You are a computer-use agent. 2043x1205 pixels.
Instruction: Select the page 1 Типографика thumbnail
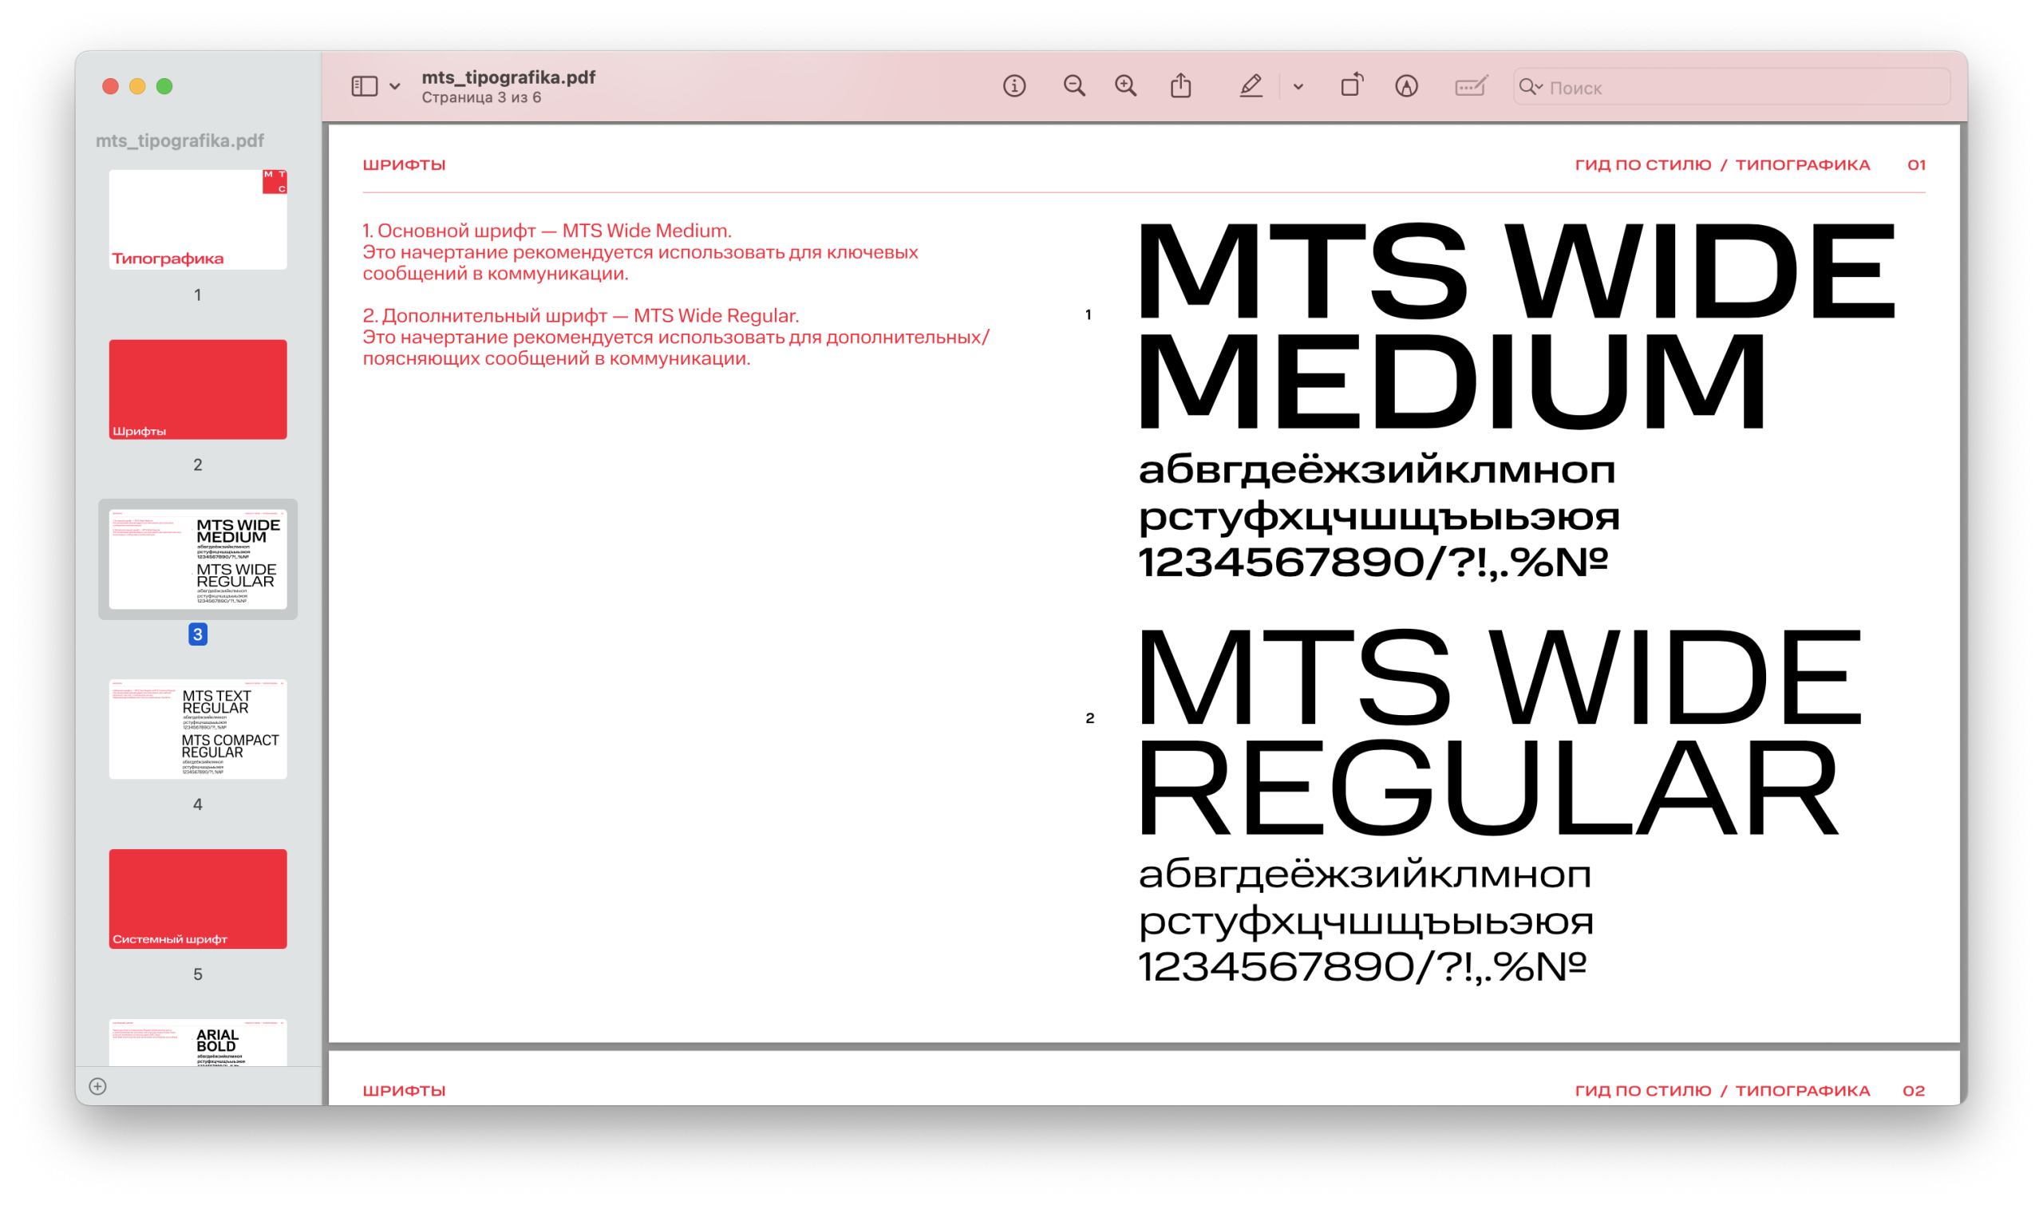pyautogui.click(x=198, y=219)
